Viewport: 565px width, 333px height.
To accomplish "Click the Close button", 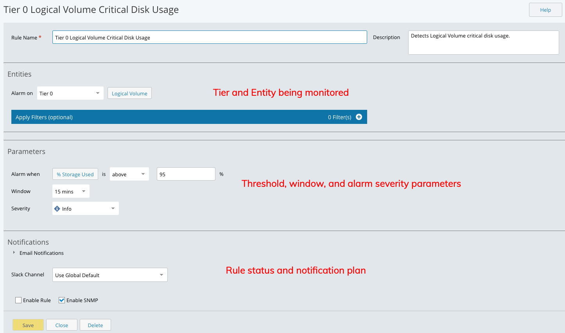I will point(62,325).
